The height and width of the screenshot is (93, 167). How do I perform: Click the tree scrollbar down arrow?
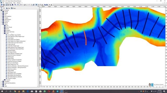point(38,86)
